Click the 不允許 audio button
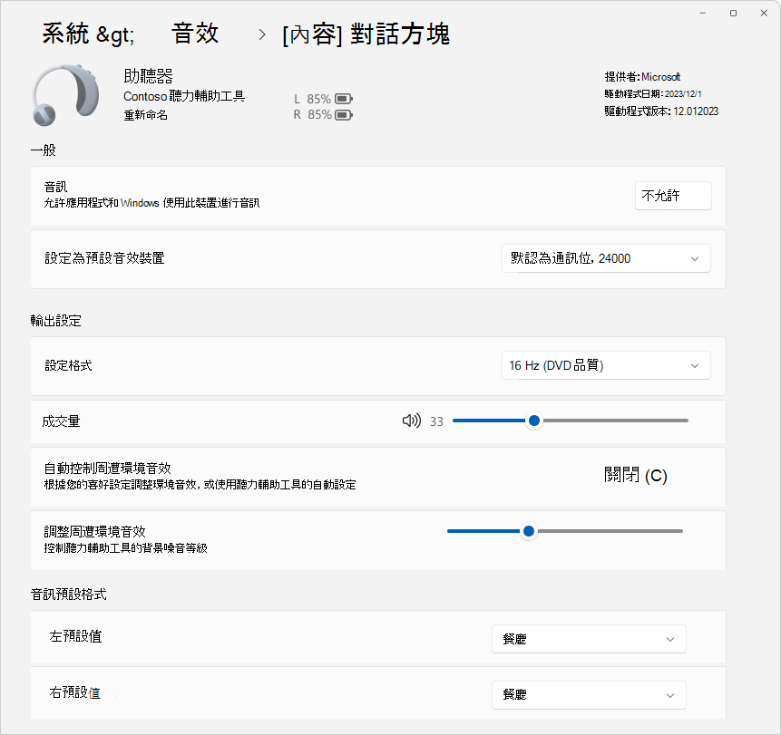This screenshot has width=781, height=735. click(x=673, y=196)
